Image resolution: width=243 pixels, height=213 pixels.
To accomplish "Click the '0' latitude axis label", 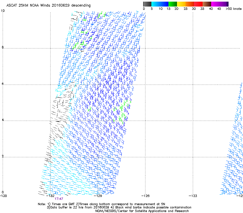I will pyautogui.click(x=3, y=192).
